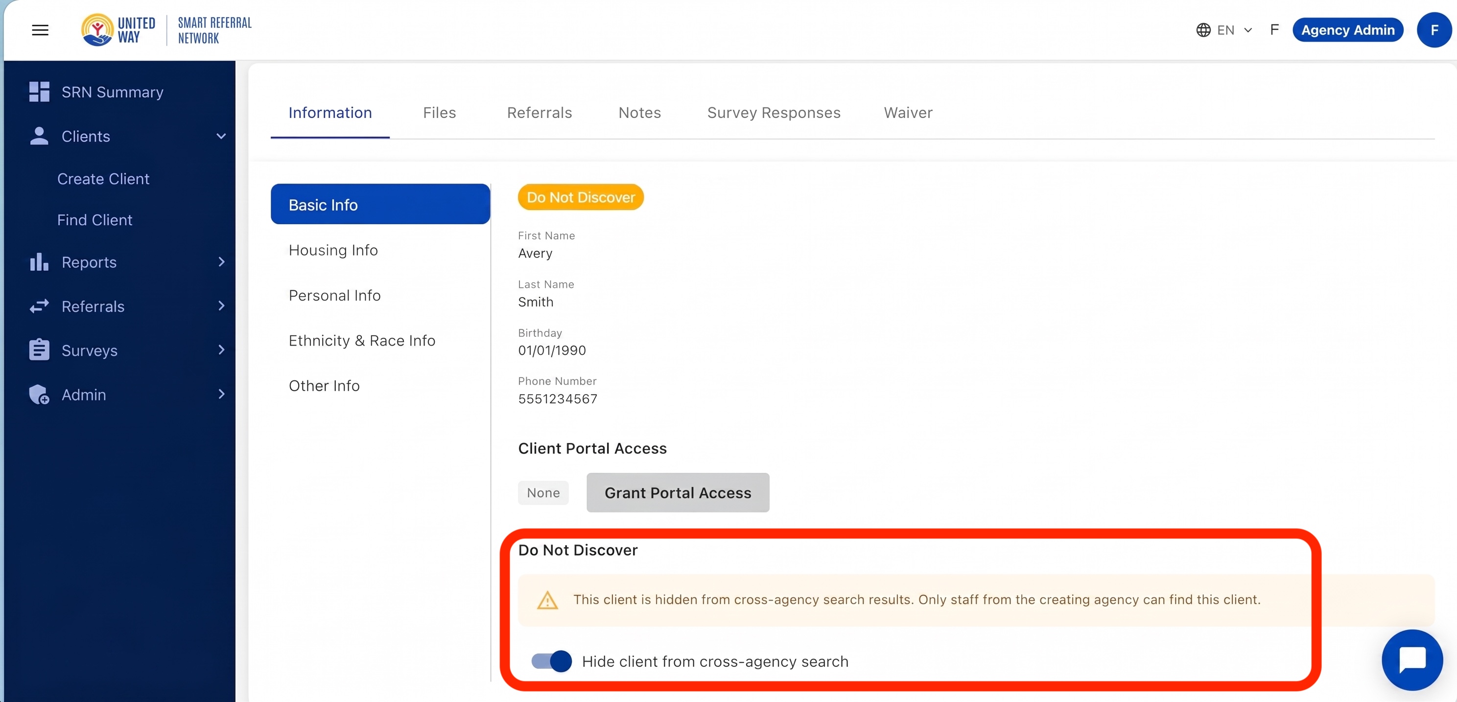
Task: Click the F initial beside Agency Admin
Action: [1274, 30]
